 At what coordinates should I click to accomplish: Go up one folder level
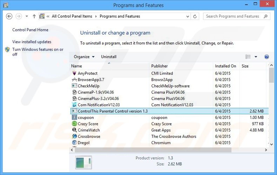pos(34,16)
